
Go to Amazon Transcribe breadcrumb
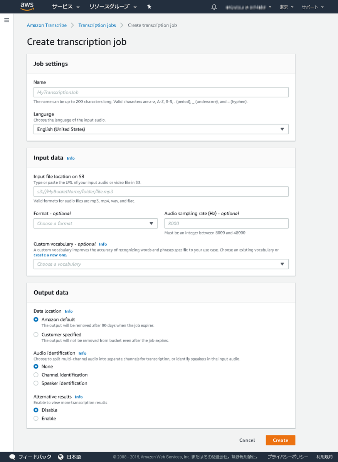tap(47, 25)
